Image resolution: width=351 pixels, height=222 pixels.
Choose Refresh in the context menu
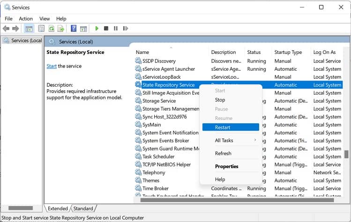[231, 153]
